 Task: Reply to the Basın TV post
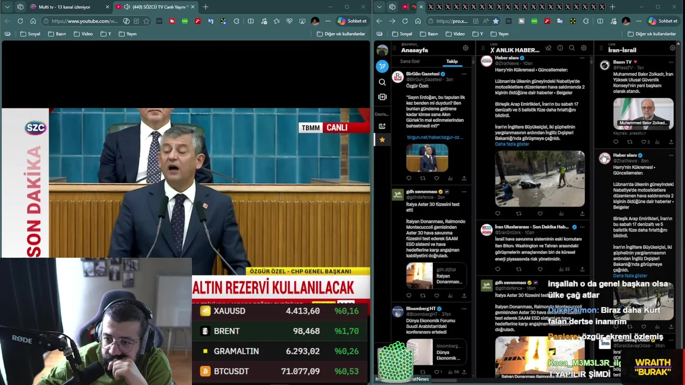point(615,142)
